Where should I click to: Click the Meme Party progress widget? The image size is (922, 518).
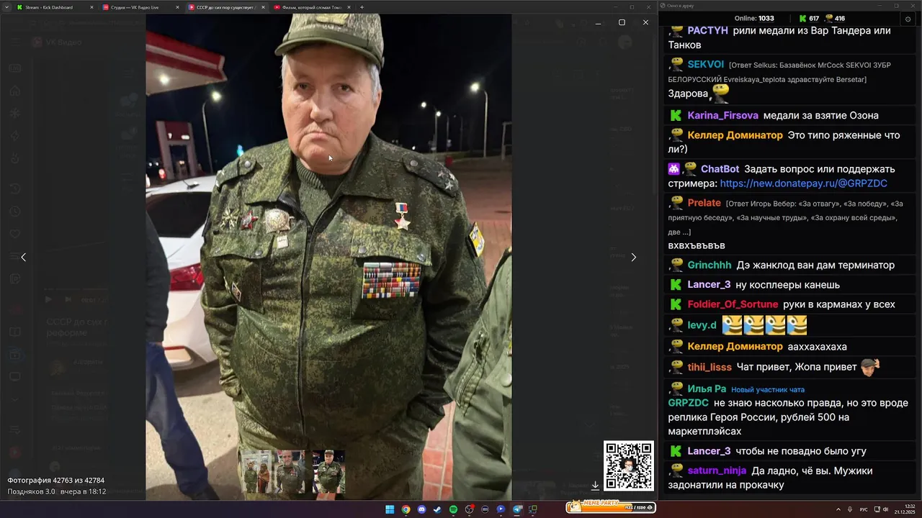611,506
